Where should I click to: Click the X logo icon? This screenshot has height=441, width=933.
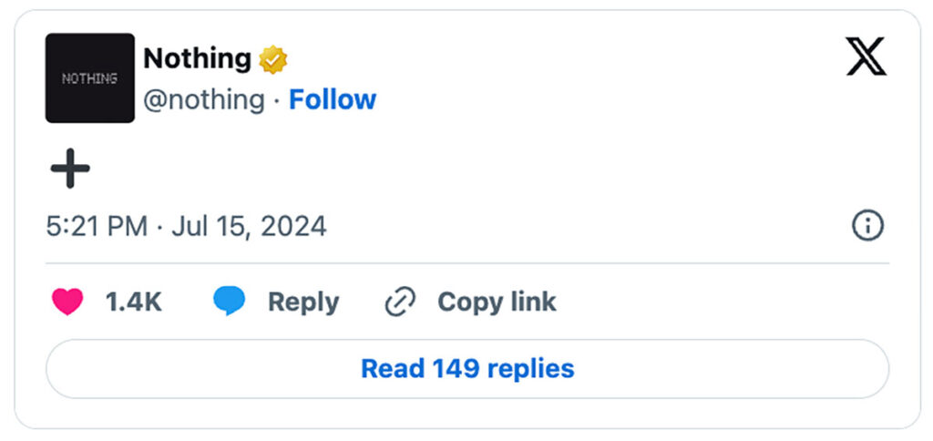(866, 56)
